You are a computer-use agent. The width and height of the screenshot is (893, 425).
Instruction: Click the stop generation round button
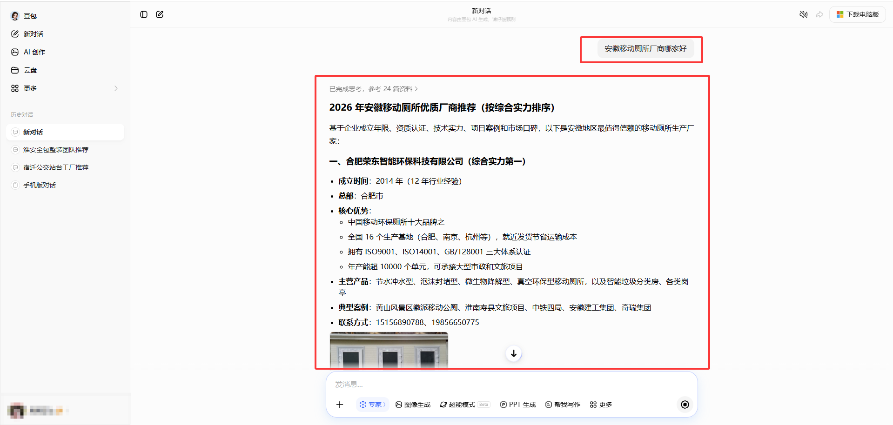point(685,405)
